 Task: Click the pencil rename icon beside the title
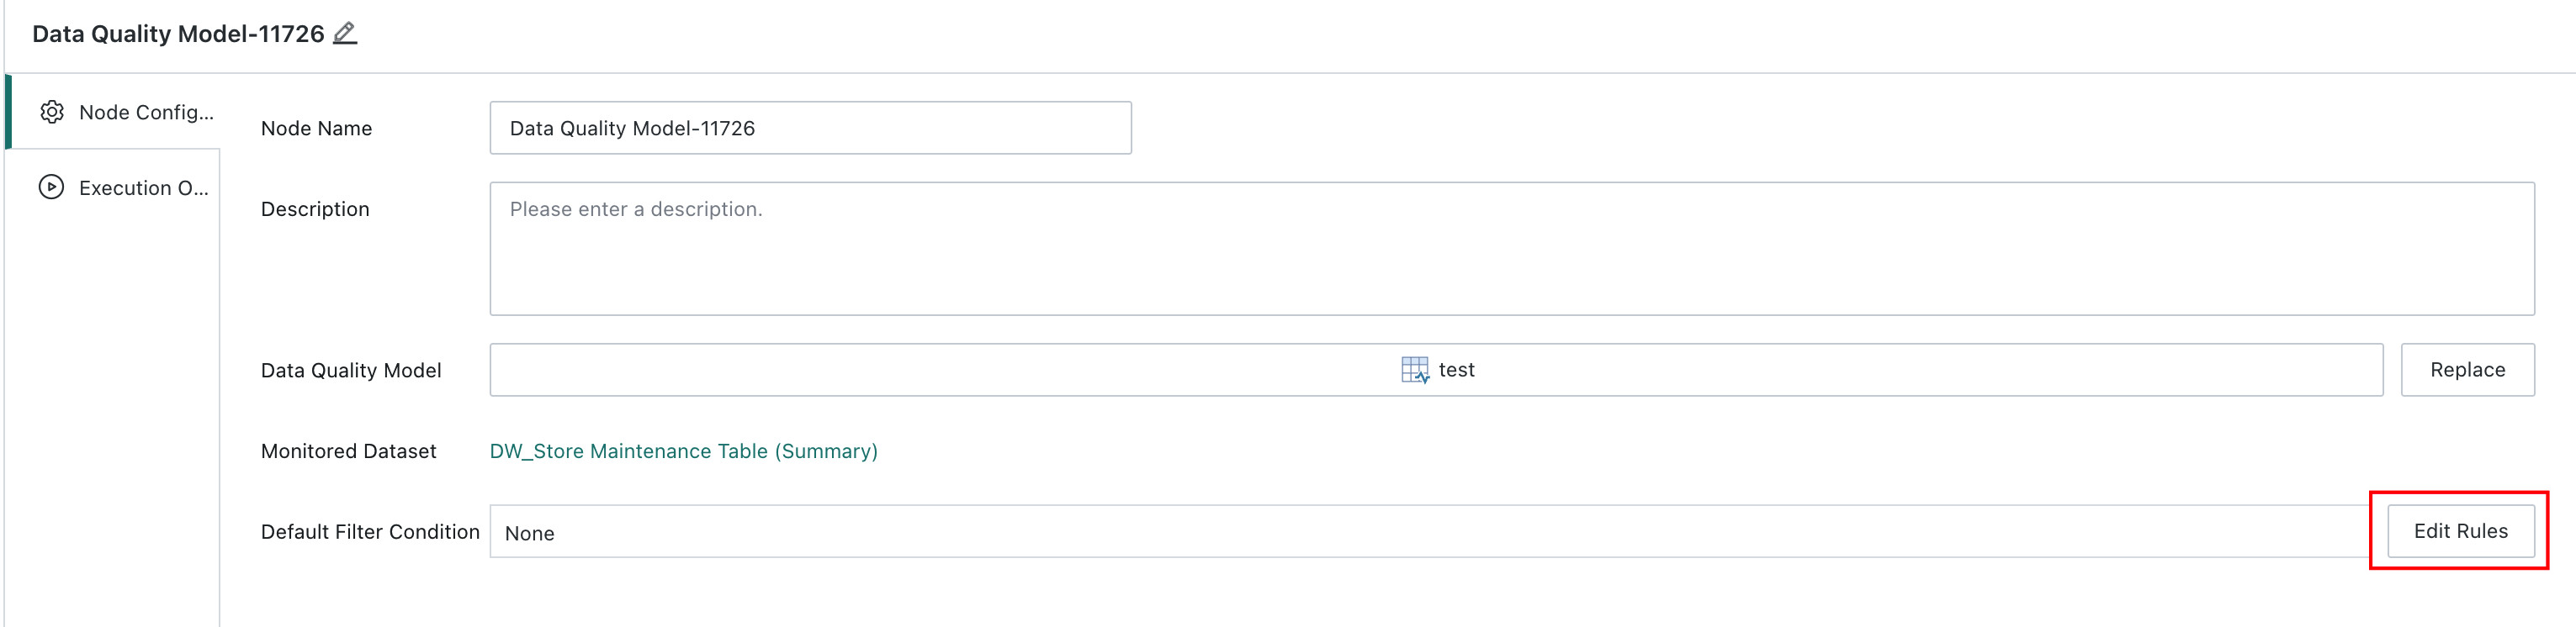tap(345, 33)
